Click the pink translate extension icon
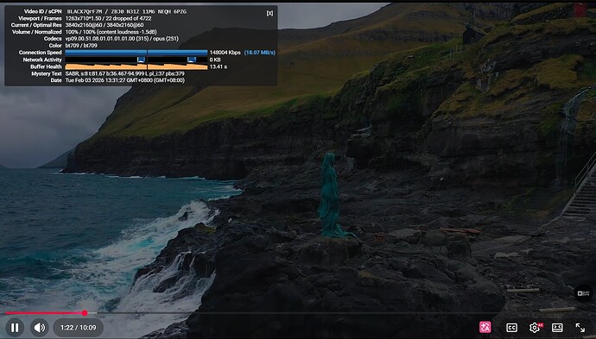This screenshot has width=596, height=339. tap(485, 327)
